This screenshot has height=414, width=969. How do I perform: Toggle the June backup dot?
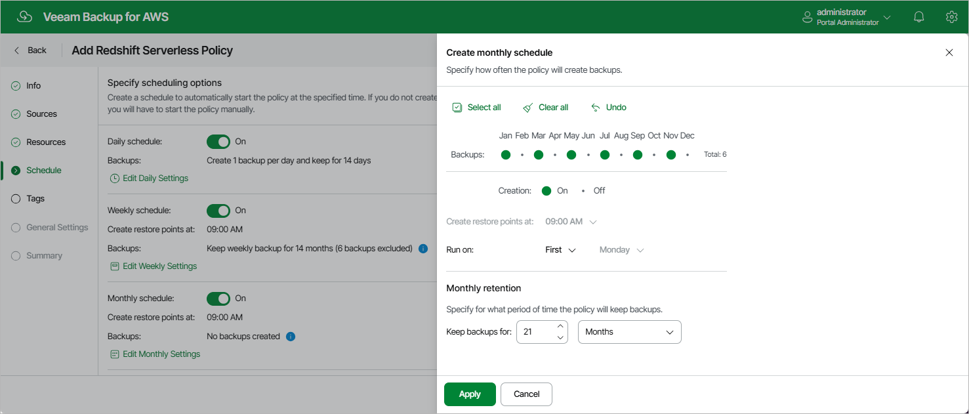(x=588, y=155)
